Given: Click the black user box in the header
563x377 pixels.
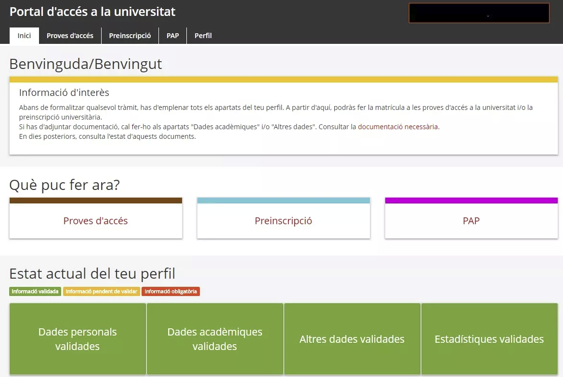Looking at the screenshot, I should click(479, 13).
